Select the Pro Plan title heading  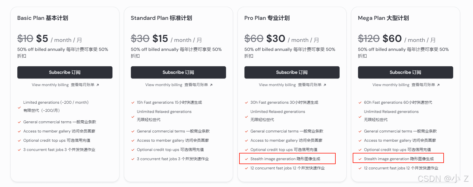[x=267, y=18]
